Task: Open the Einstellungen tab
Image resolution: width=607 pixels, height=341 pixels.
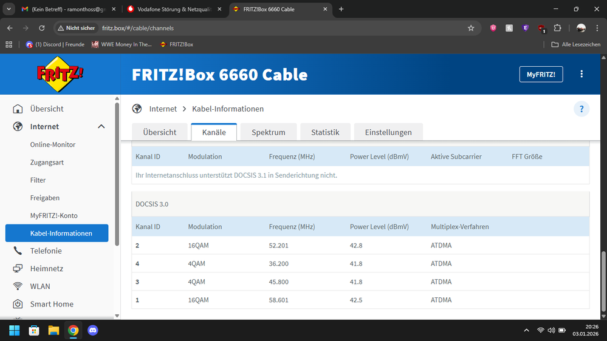Action: pos(388,132)
